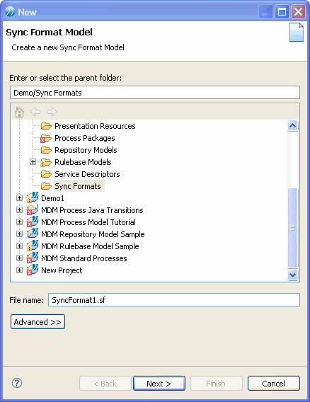
Task: Click the Home icon in folder toolbar
Action: [19, 112]
